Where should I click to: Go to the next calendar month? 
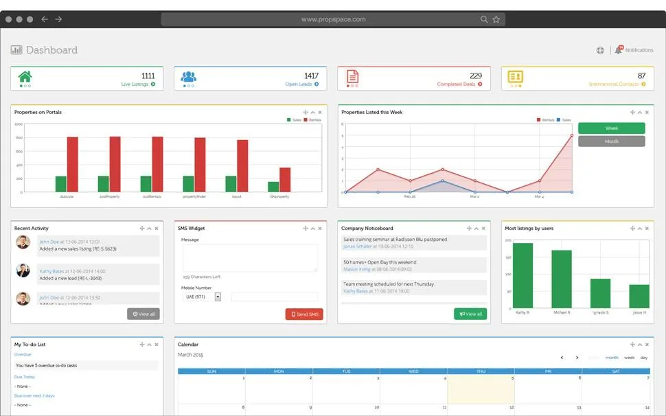pyautogui.click(x=577, y=358)
